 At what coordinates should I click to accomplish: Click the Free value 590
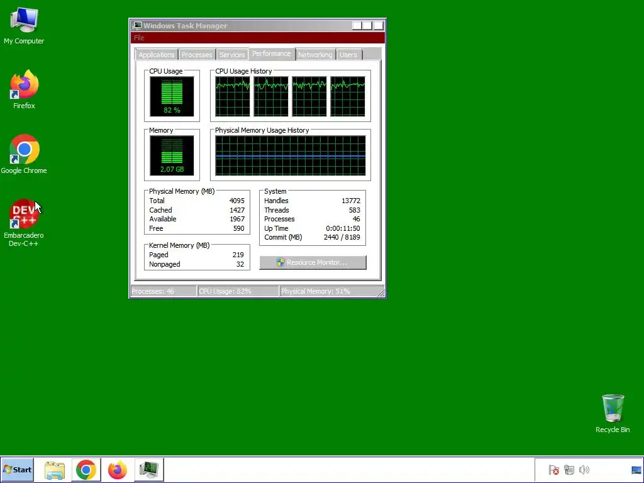click(x=238, y=228)
